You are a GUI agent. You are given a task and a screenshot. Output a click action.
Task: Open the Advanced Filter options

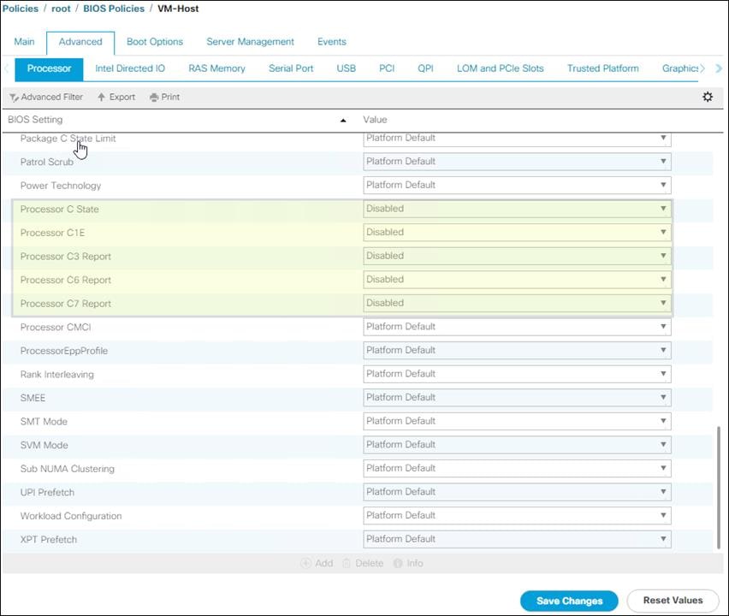pyautogui.click(x=45, y=97)
